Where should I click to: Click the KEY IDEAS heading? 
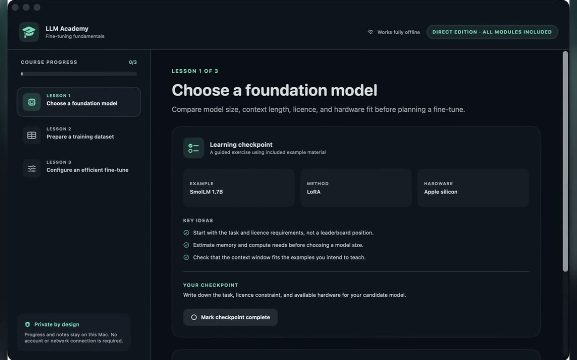pyautogui.click(x=198, y=220)
